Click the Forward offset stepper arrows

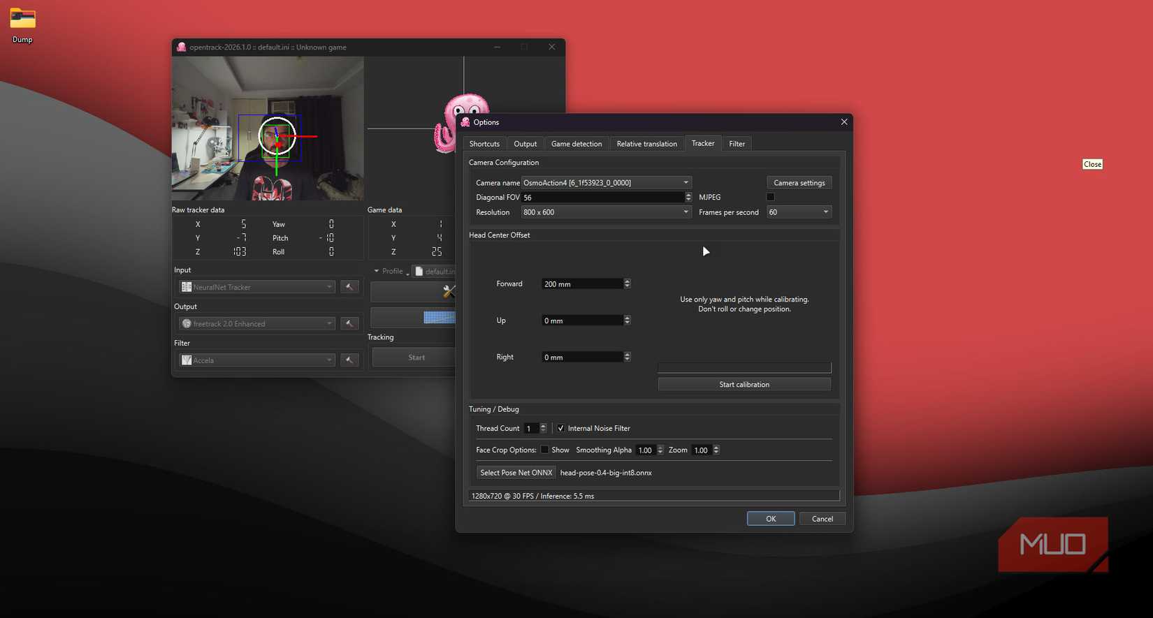627,284
